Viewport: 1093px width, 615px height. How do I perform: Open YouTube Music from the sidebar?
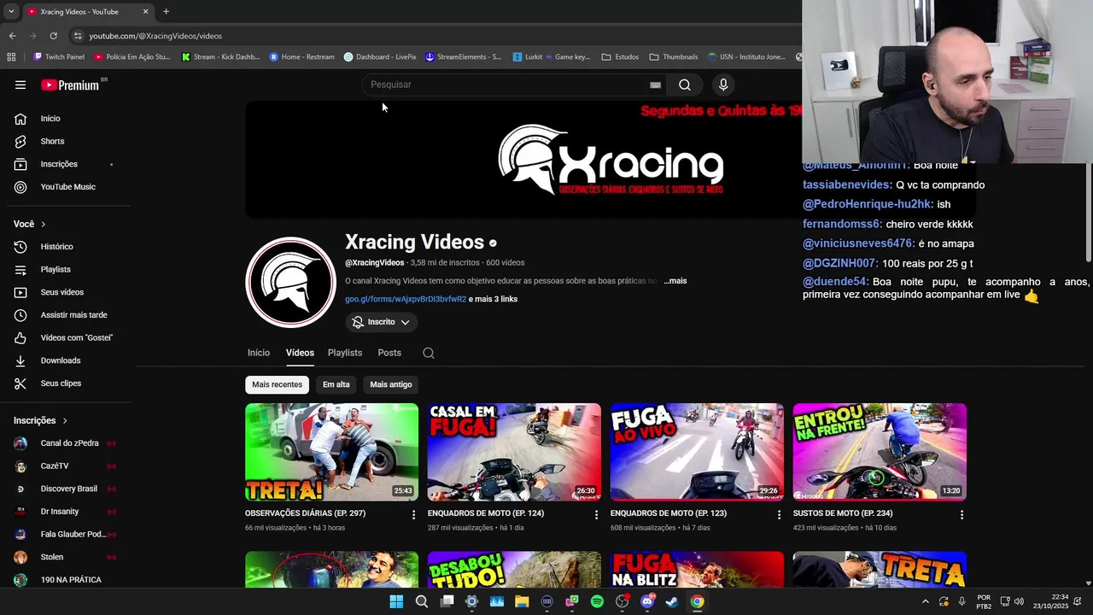[x=68, y=187]
